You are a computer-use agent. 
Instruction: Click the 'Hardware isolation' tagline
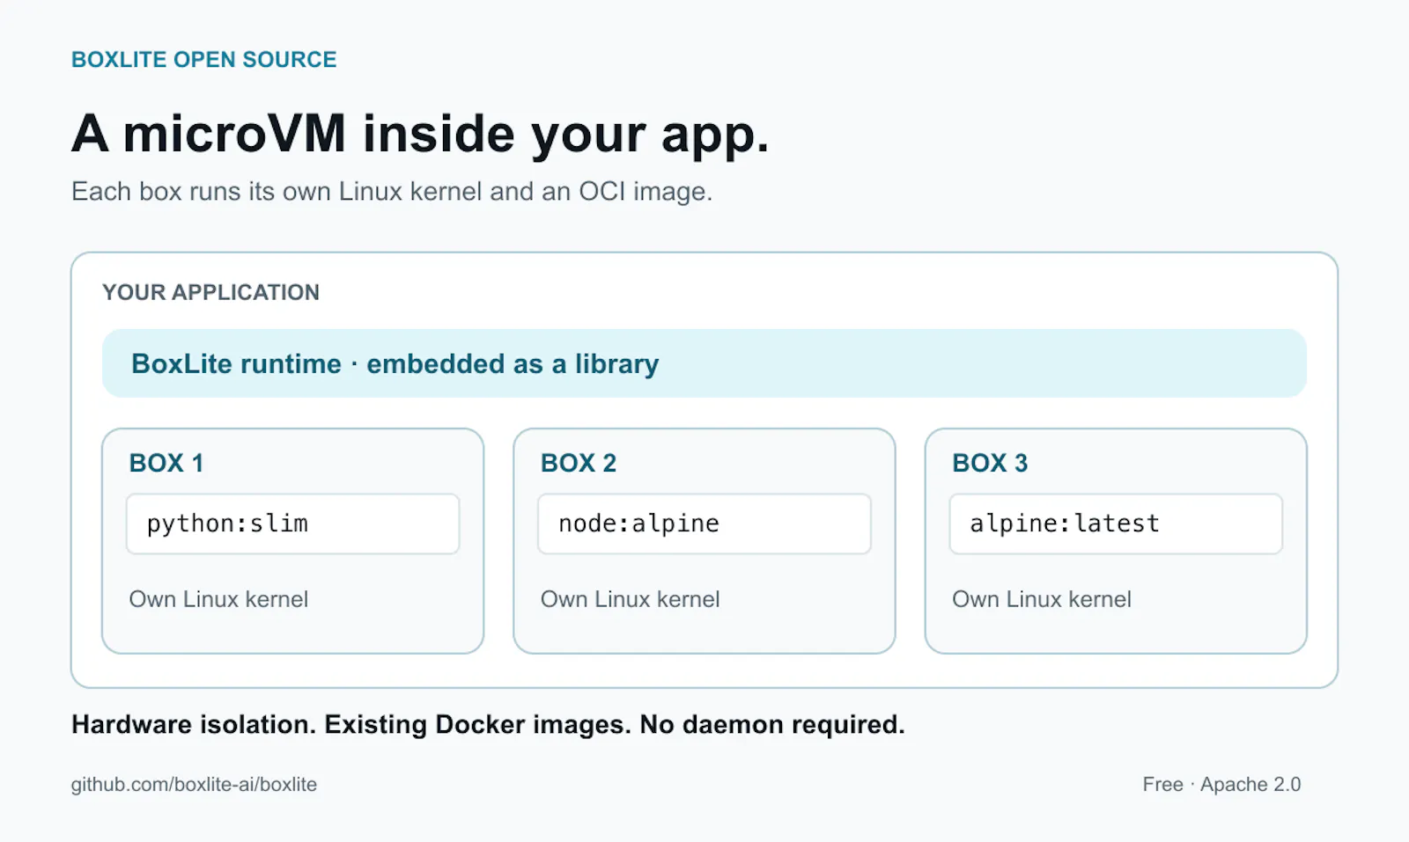[488, 724]
